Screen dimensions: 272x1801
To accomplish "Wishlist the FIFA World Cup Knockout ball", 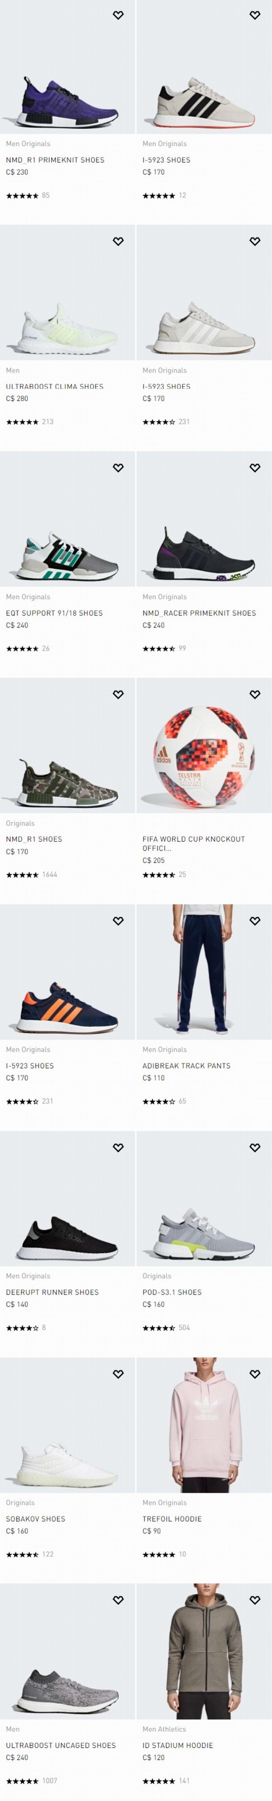I will 255,694.
